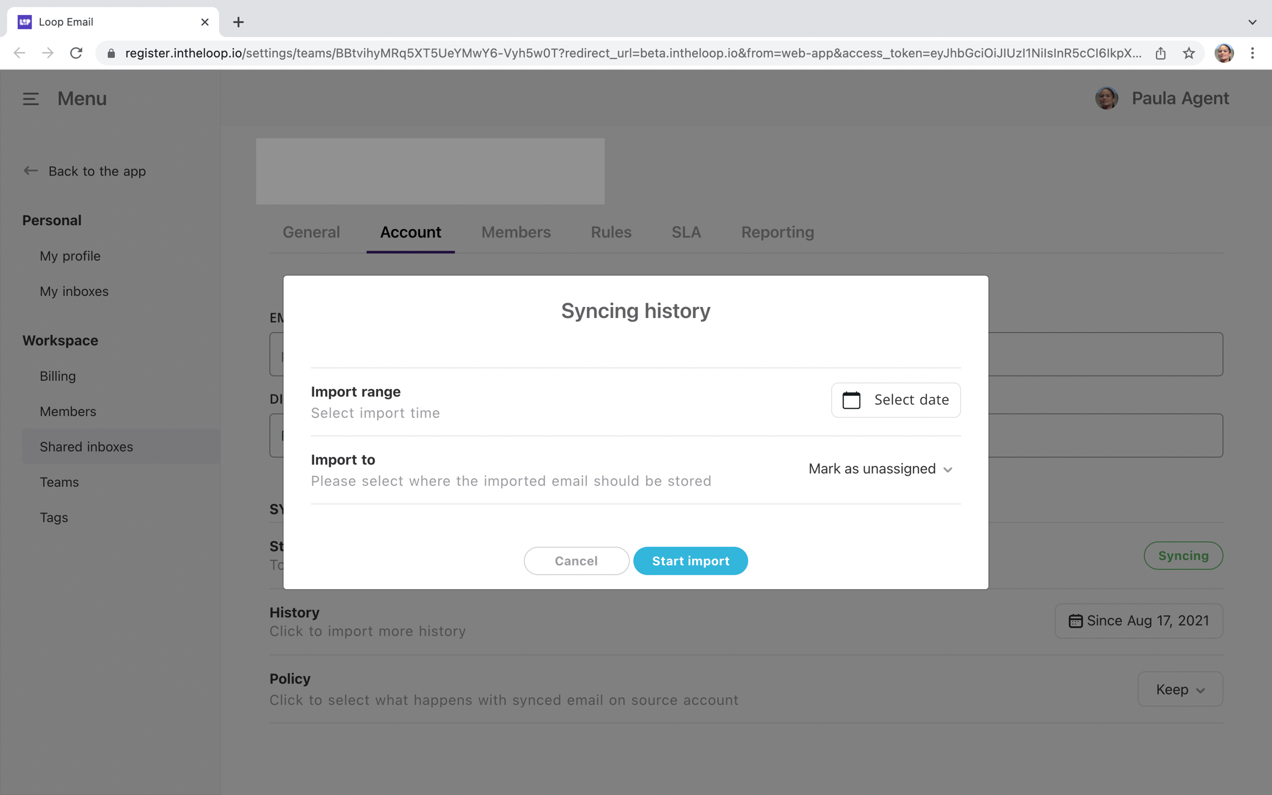Click the share page icon in address bar
1272x795 pixels.
pyautogui.click(x=1160, y=53)
